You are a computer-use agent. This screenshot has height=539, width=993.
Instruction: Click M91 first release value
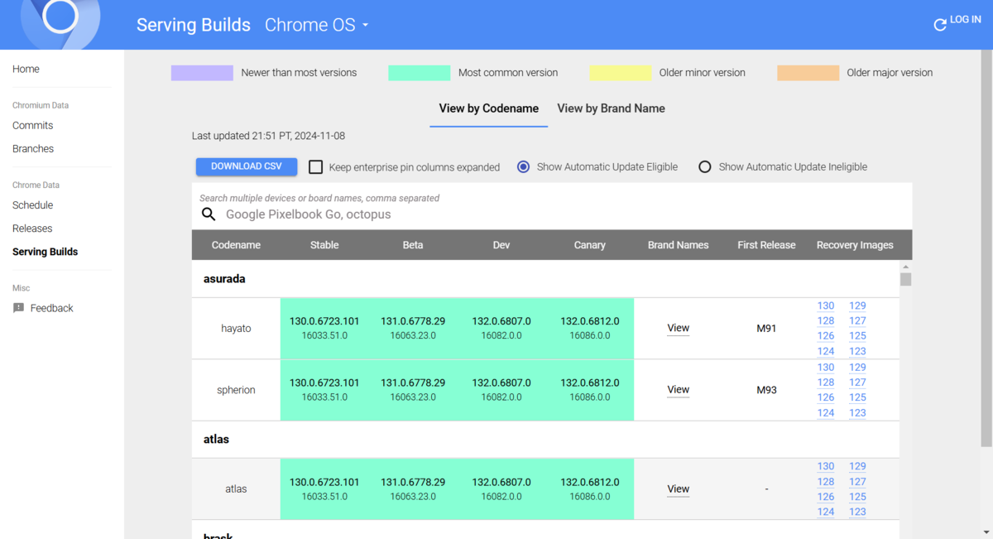(766, 329)
